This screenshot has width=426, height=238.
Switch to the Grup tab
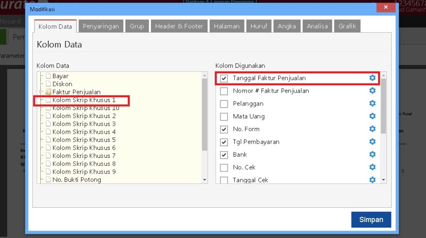click(137, 26)
